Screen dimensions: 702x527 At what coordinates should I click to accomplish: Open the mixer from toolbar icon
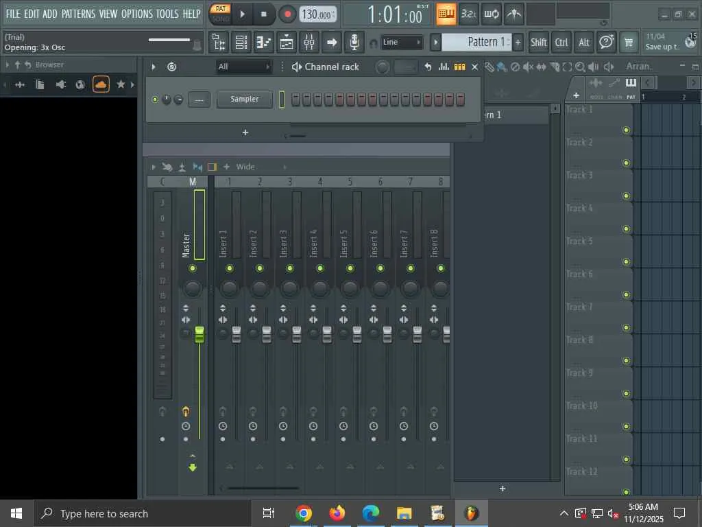click(x=309, y=42)
